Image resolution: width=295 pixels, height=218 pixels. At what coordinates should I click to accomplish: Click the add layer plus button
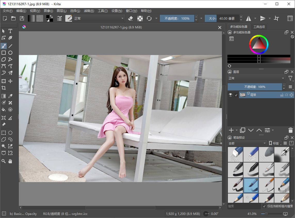231,130
